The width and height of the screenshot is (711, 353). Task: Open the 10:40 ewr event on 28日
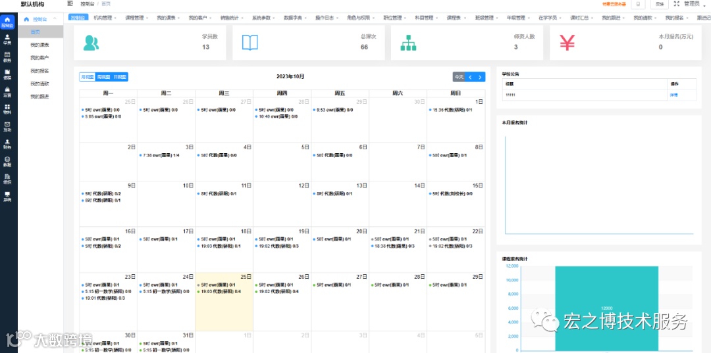coord(276,116)
